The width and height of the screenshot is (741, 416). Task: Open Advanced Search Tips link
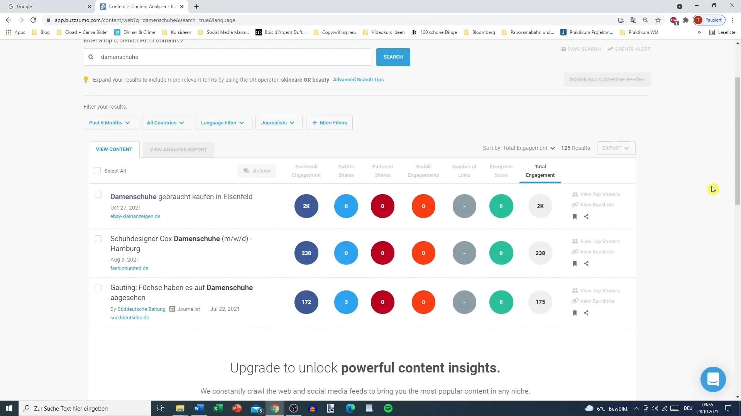point(358,80)
